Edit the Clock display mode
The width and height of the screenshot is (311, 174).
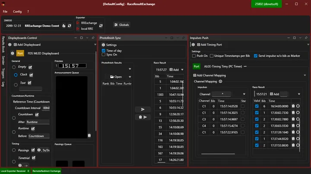[x=31, y=75]
